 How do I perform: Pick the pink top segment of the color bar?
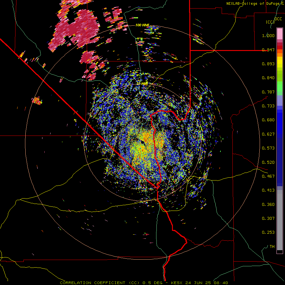(x=280, y=34)
